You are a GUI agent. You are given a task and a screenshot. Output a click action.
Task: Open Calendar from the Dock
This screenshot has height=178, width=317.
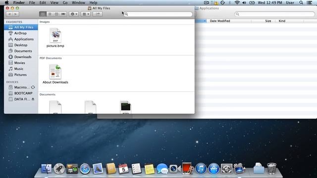[x=123, y=169]
